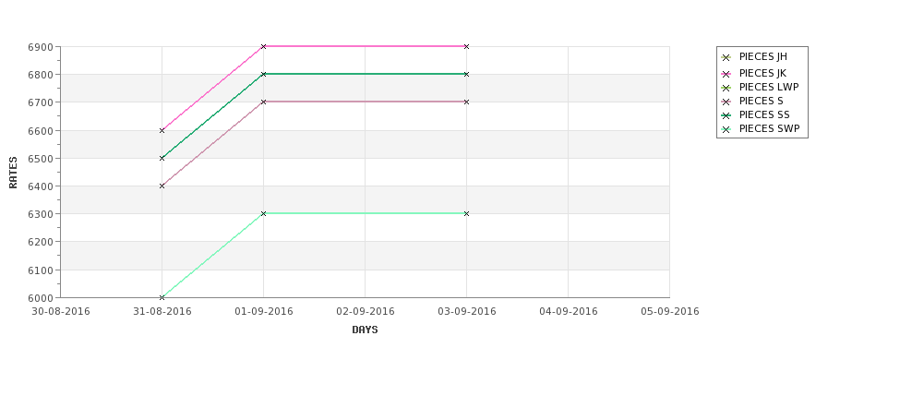This screenshot has width=900, height=396.
Task: Click the 02-09-2016 x-axis label
Action: coord(365,312)
